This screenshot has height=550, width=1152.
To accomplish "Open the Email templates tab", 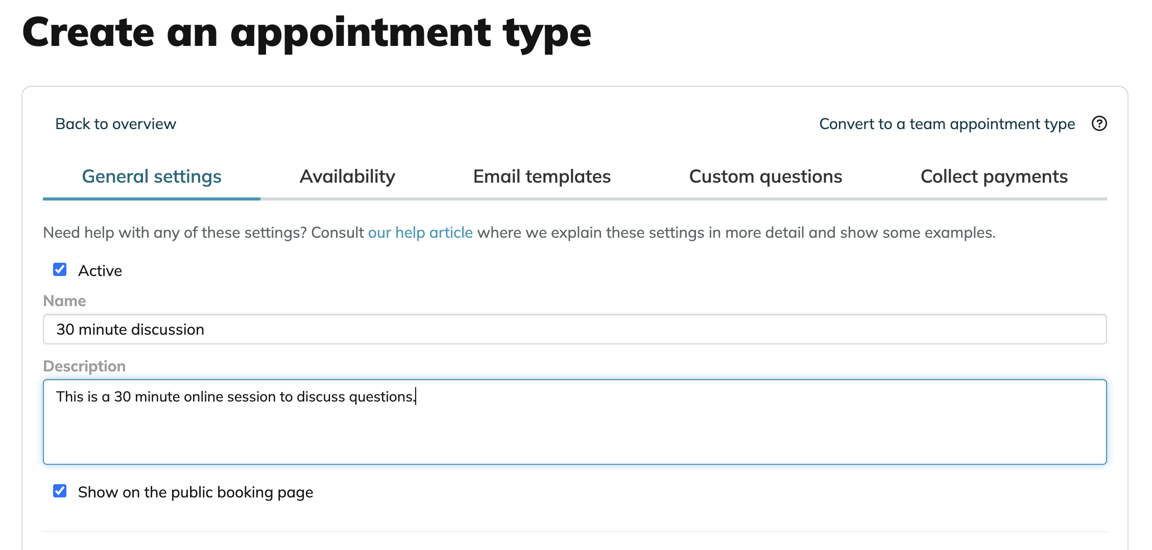I will pos(542,177).
